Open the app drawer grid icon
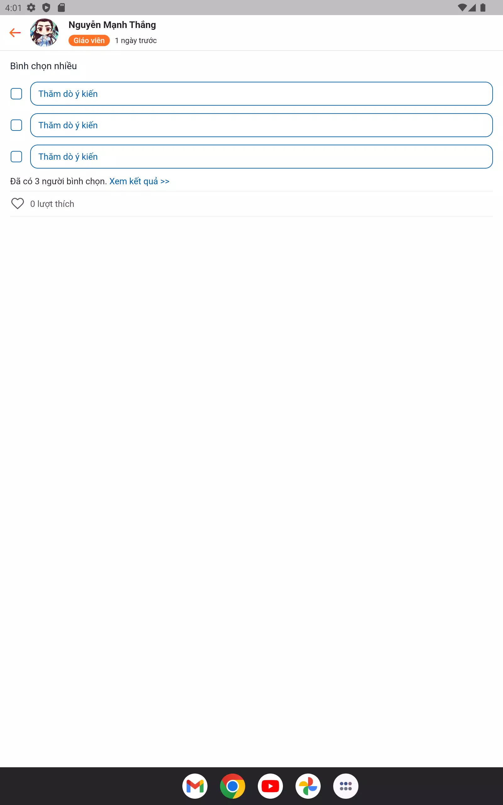This screenshot has width=503, height=805. pos(345,786)
